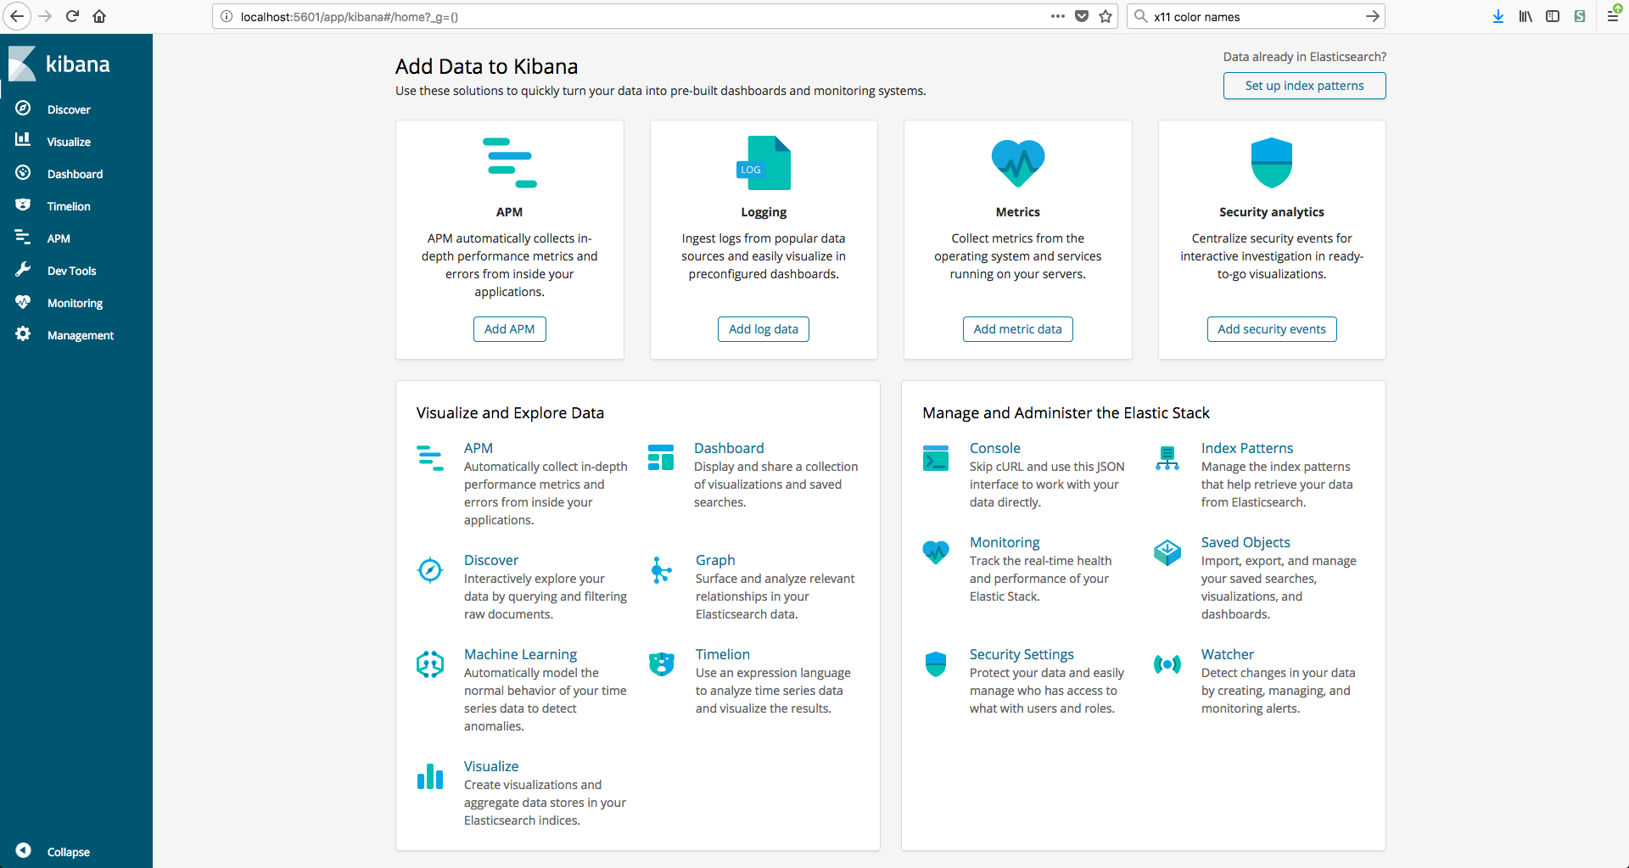Click the Timelion mask icon in sidebar

click(23, 204)
